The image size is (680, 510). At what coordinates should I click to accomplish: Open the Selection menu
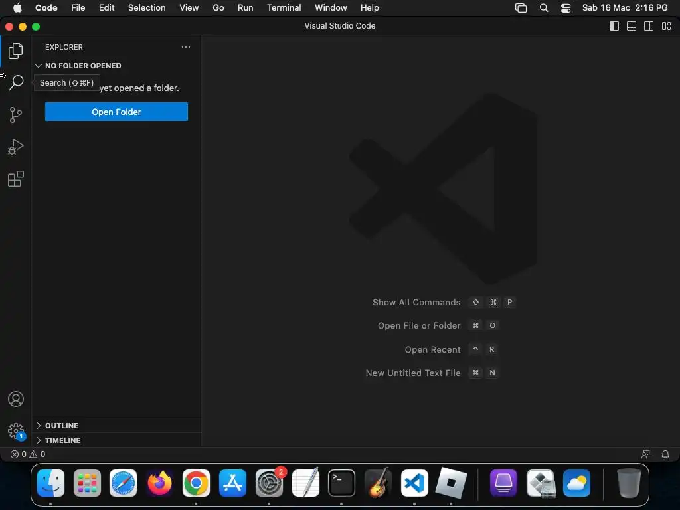147,8
